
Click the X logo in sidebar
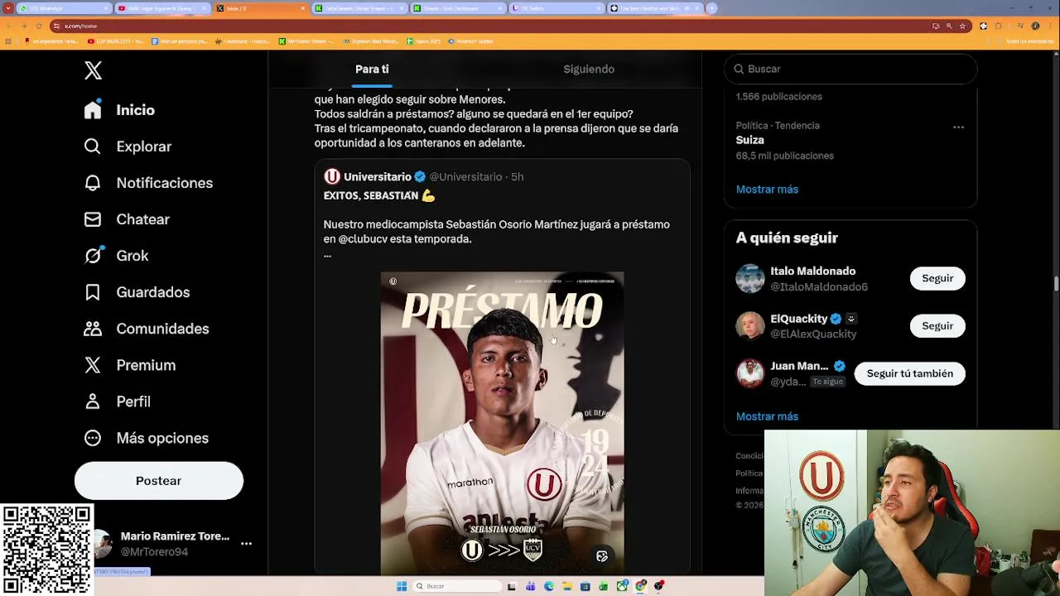94,70
